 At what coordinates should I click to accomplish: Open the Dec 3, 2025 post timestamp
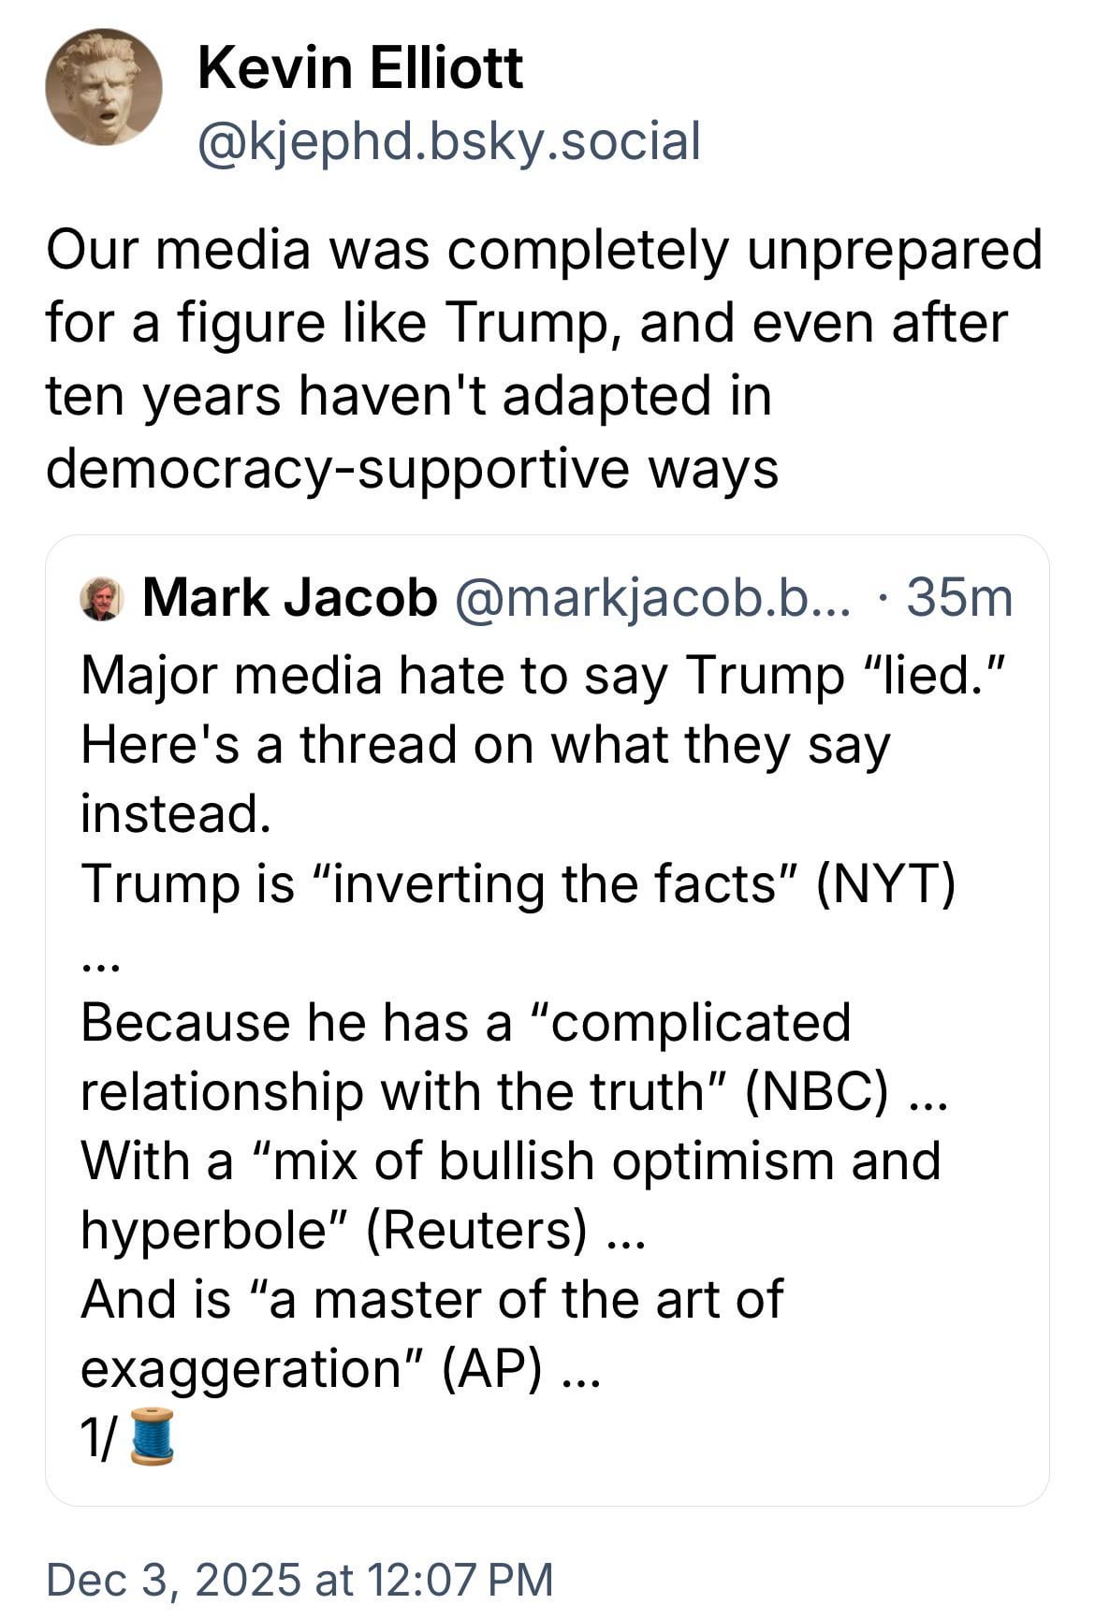click(299, 1579)
